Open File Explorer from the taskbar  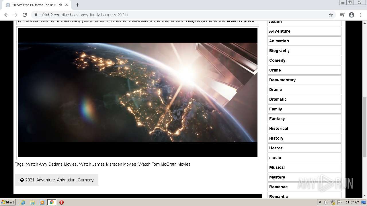coord(32,202)
